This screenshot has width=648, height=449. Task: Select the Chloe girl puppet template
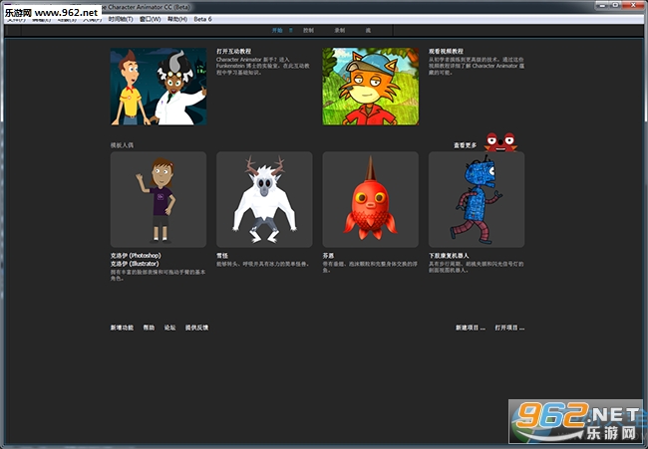pyautogui.click(x=159, y=199)
